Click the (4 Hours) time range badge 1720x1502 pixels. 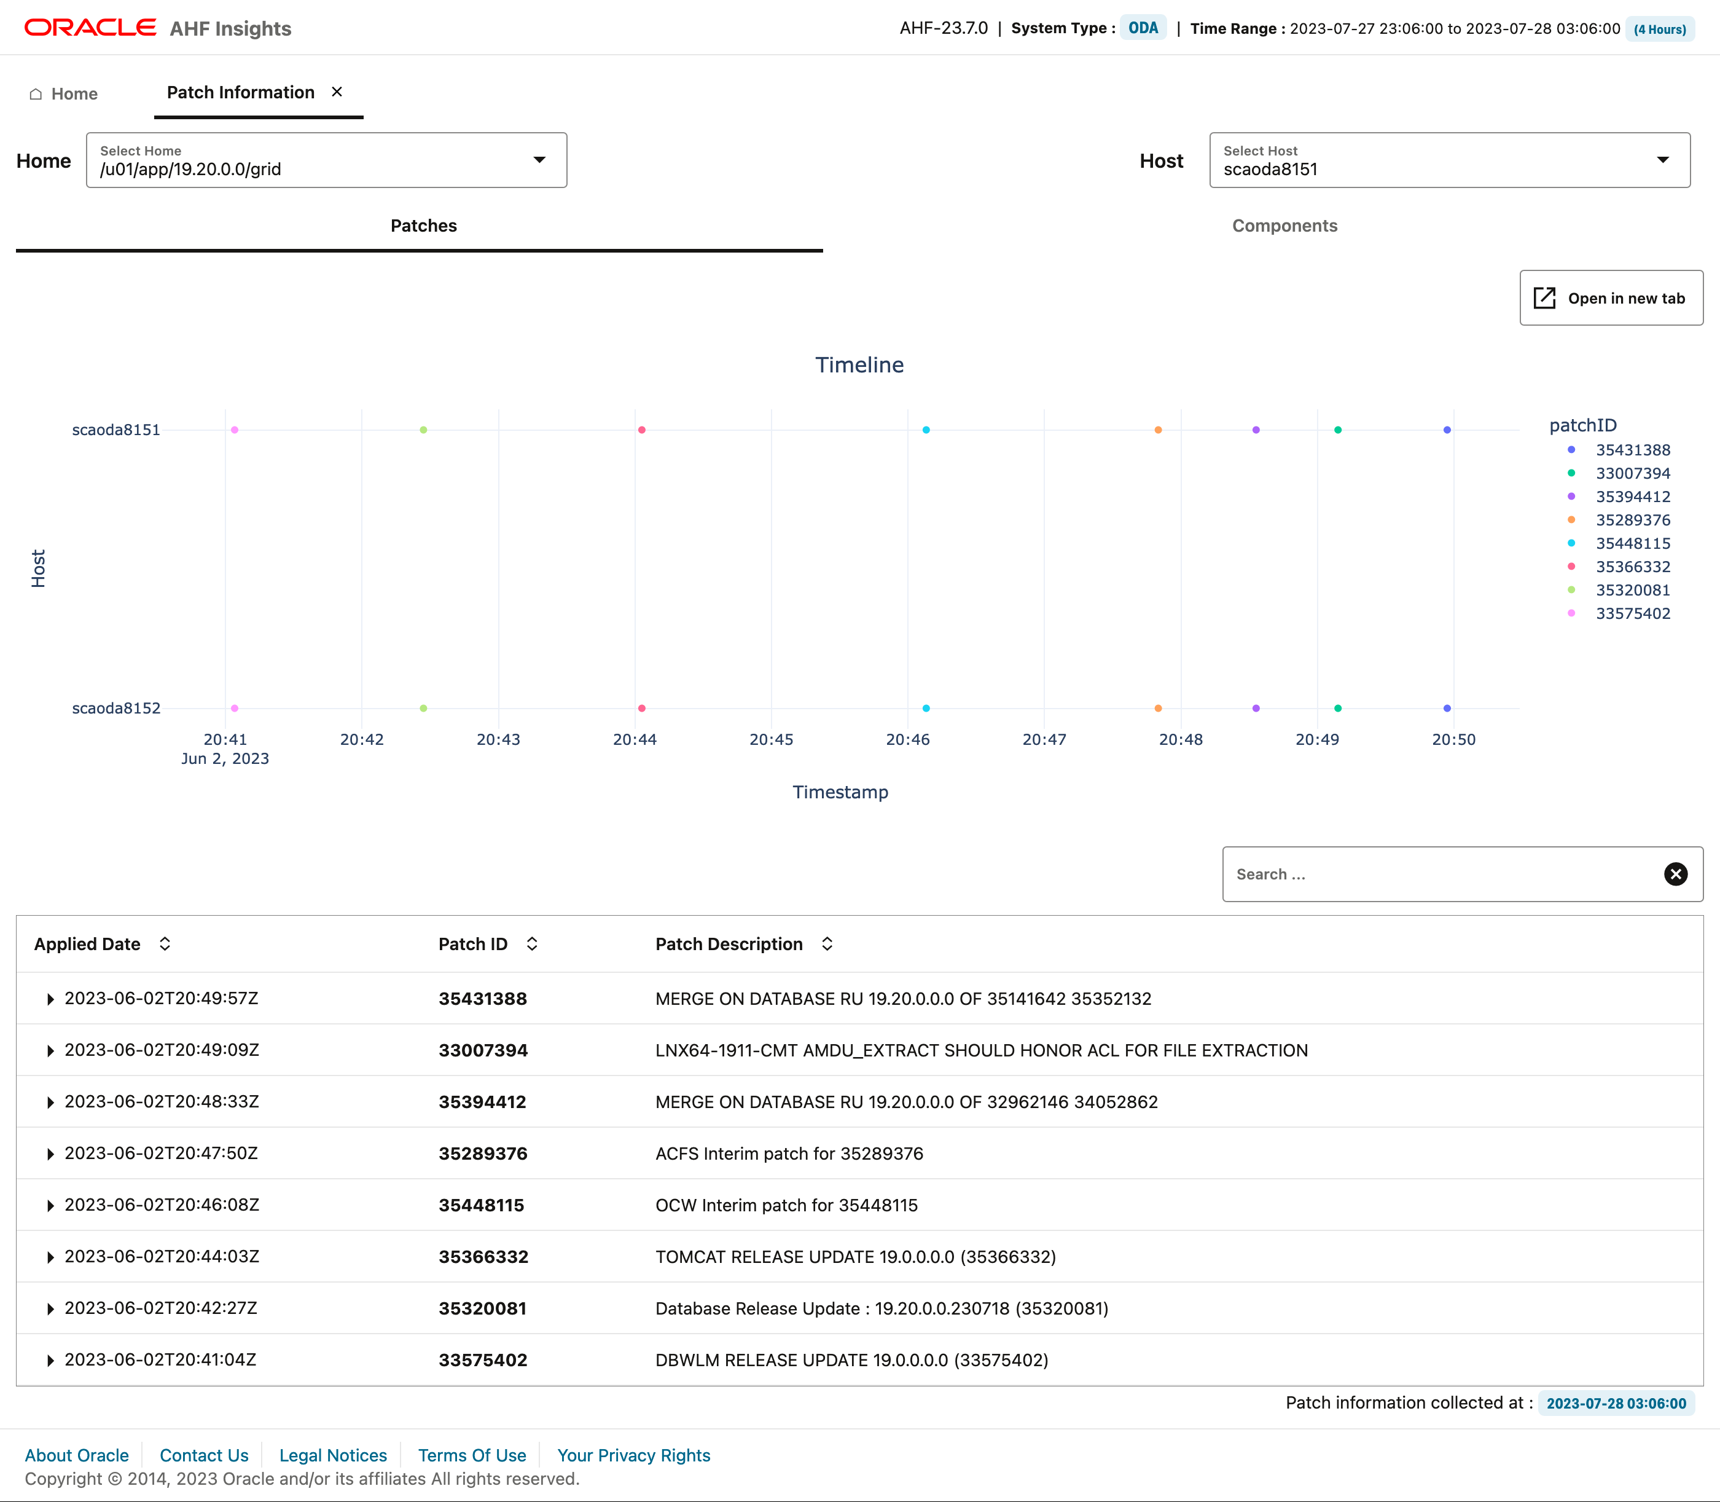click(1660, 29)
